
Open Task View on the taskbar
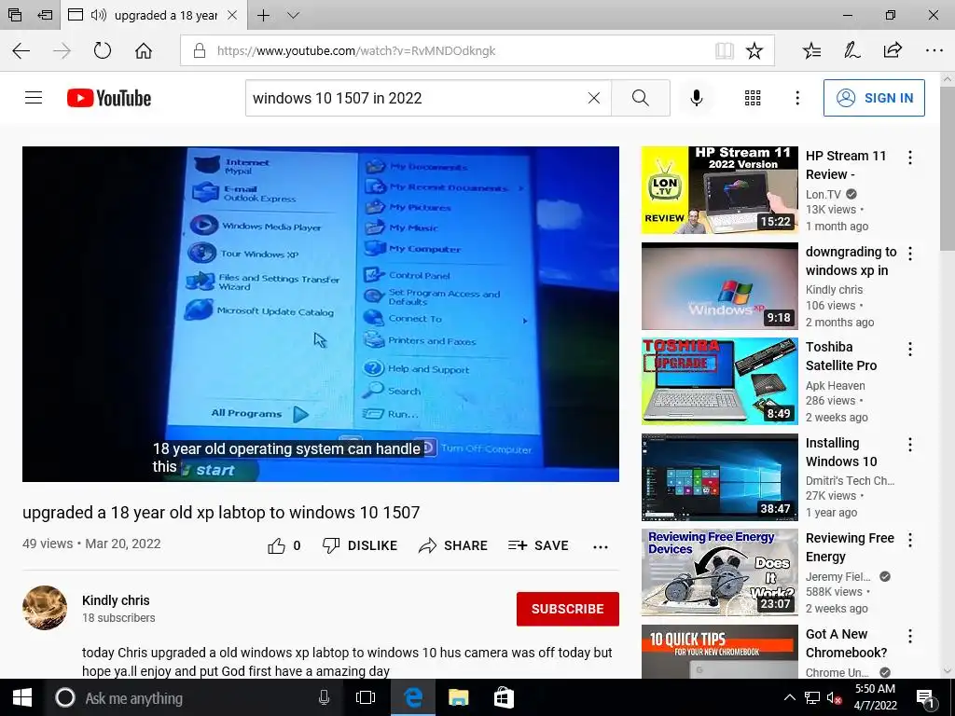(365, 697)
